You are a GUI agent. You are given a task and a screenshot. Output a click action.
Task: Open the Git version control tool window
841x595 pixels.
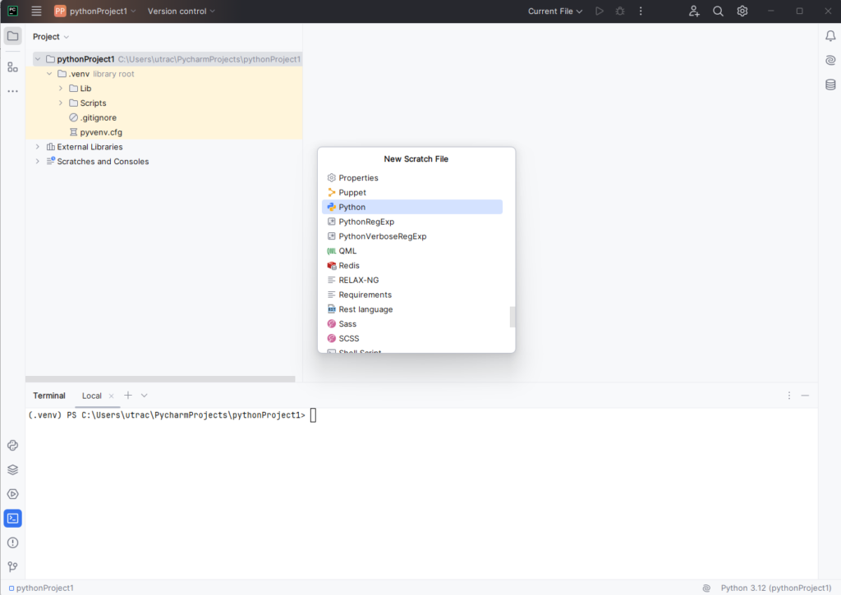tap(12, 566)
